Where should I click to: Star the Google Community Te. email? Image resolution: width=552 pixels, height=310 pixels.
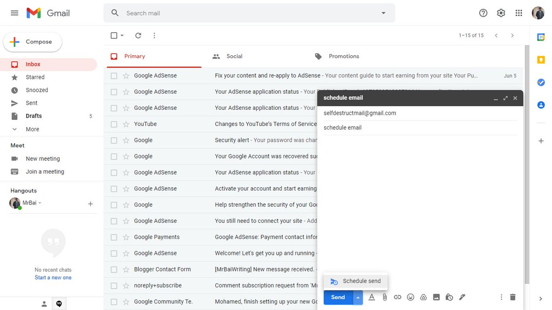pyautogui.click(x=126, y=302)
